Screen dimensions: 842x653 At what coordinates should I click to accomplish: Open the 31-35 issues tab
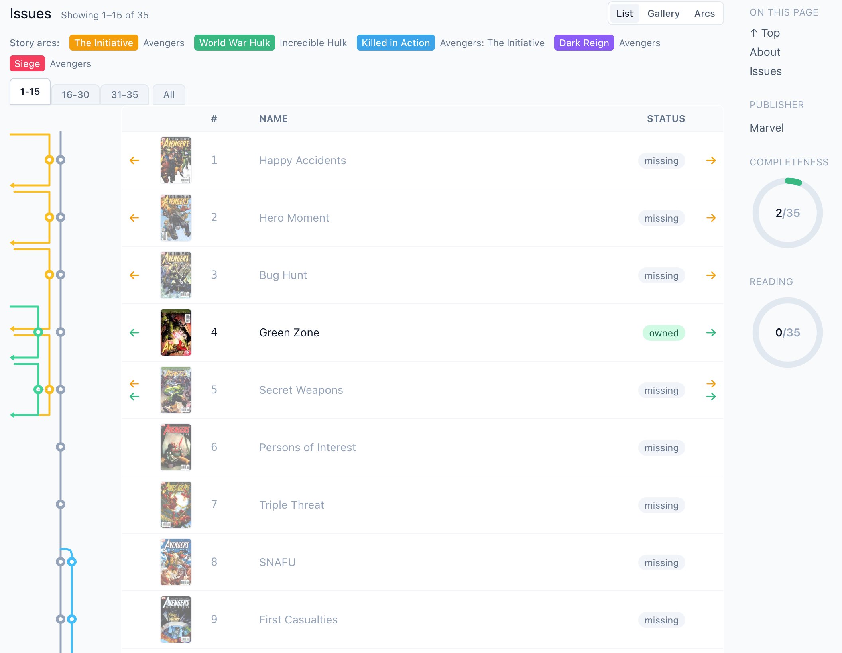click(x=124, y=95)
